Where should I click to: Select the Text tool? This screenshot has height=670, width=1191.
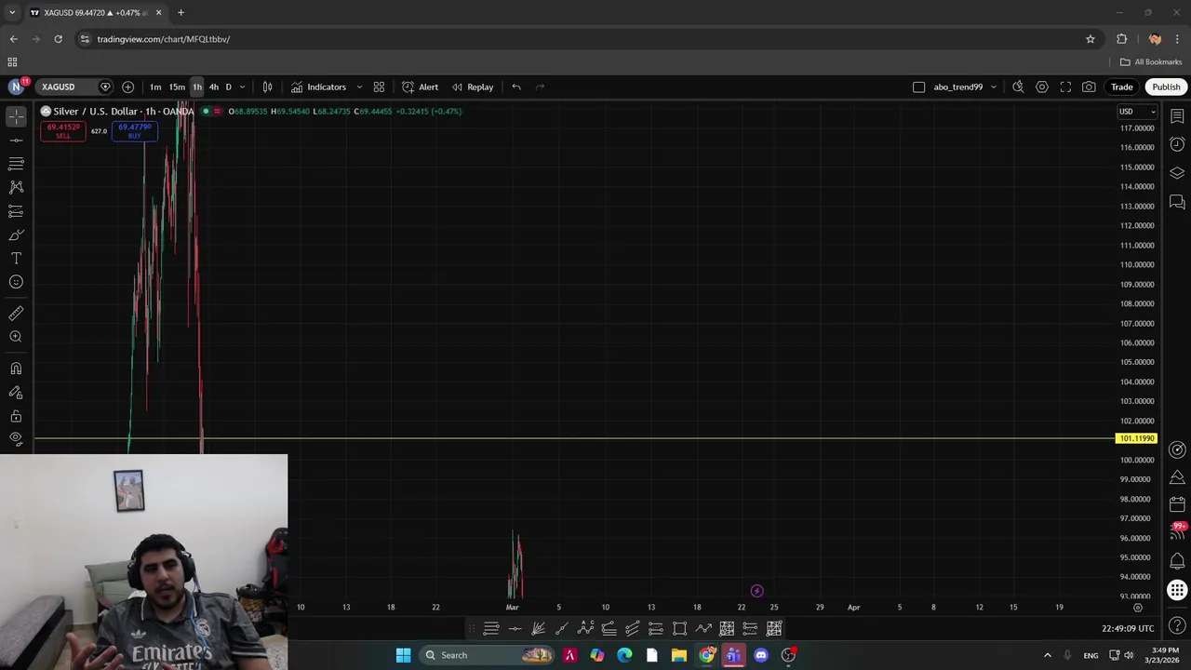(16, 258)
